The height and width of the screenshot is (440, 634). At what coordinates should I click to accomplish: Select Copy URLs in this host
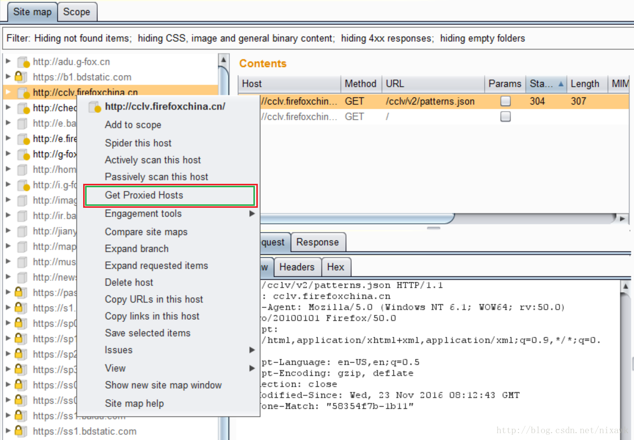[x=154, y=299]
